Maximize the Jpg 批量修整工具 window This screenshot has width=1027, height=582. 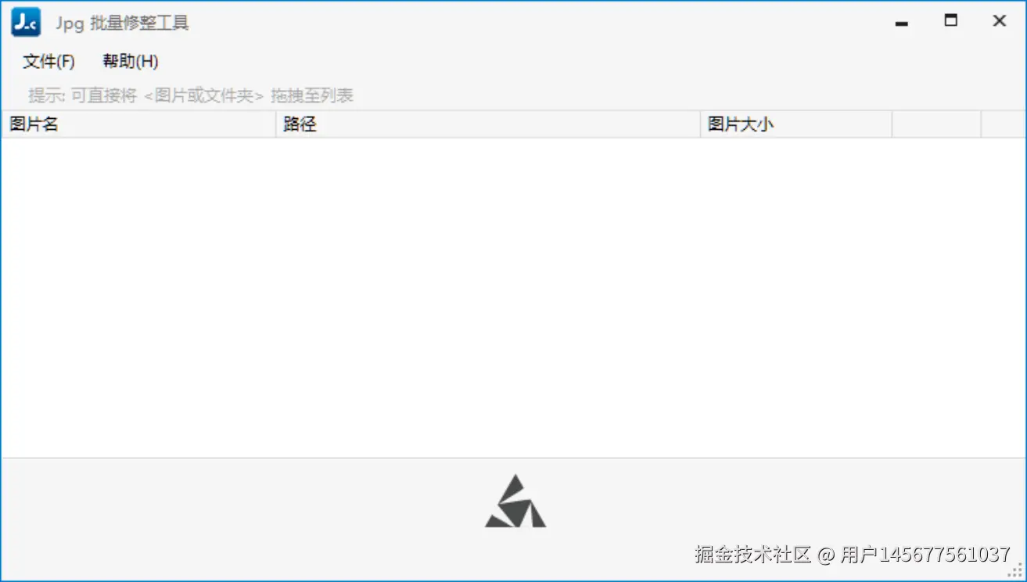pos(950,22)
